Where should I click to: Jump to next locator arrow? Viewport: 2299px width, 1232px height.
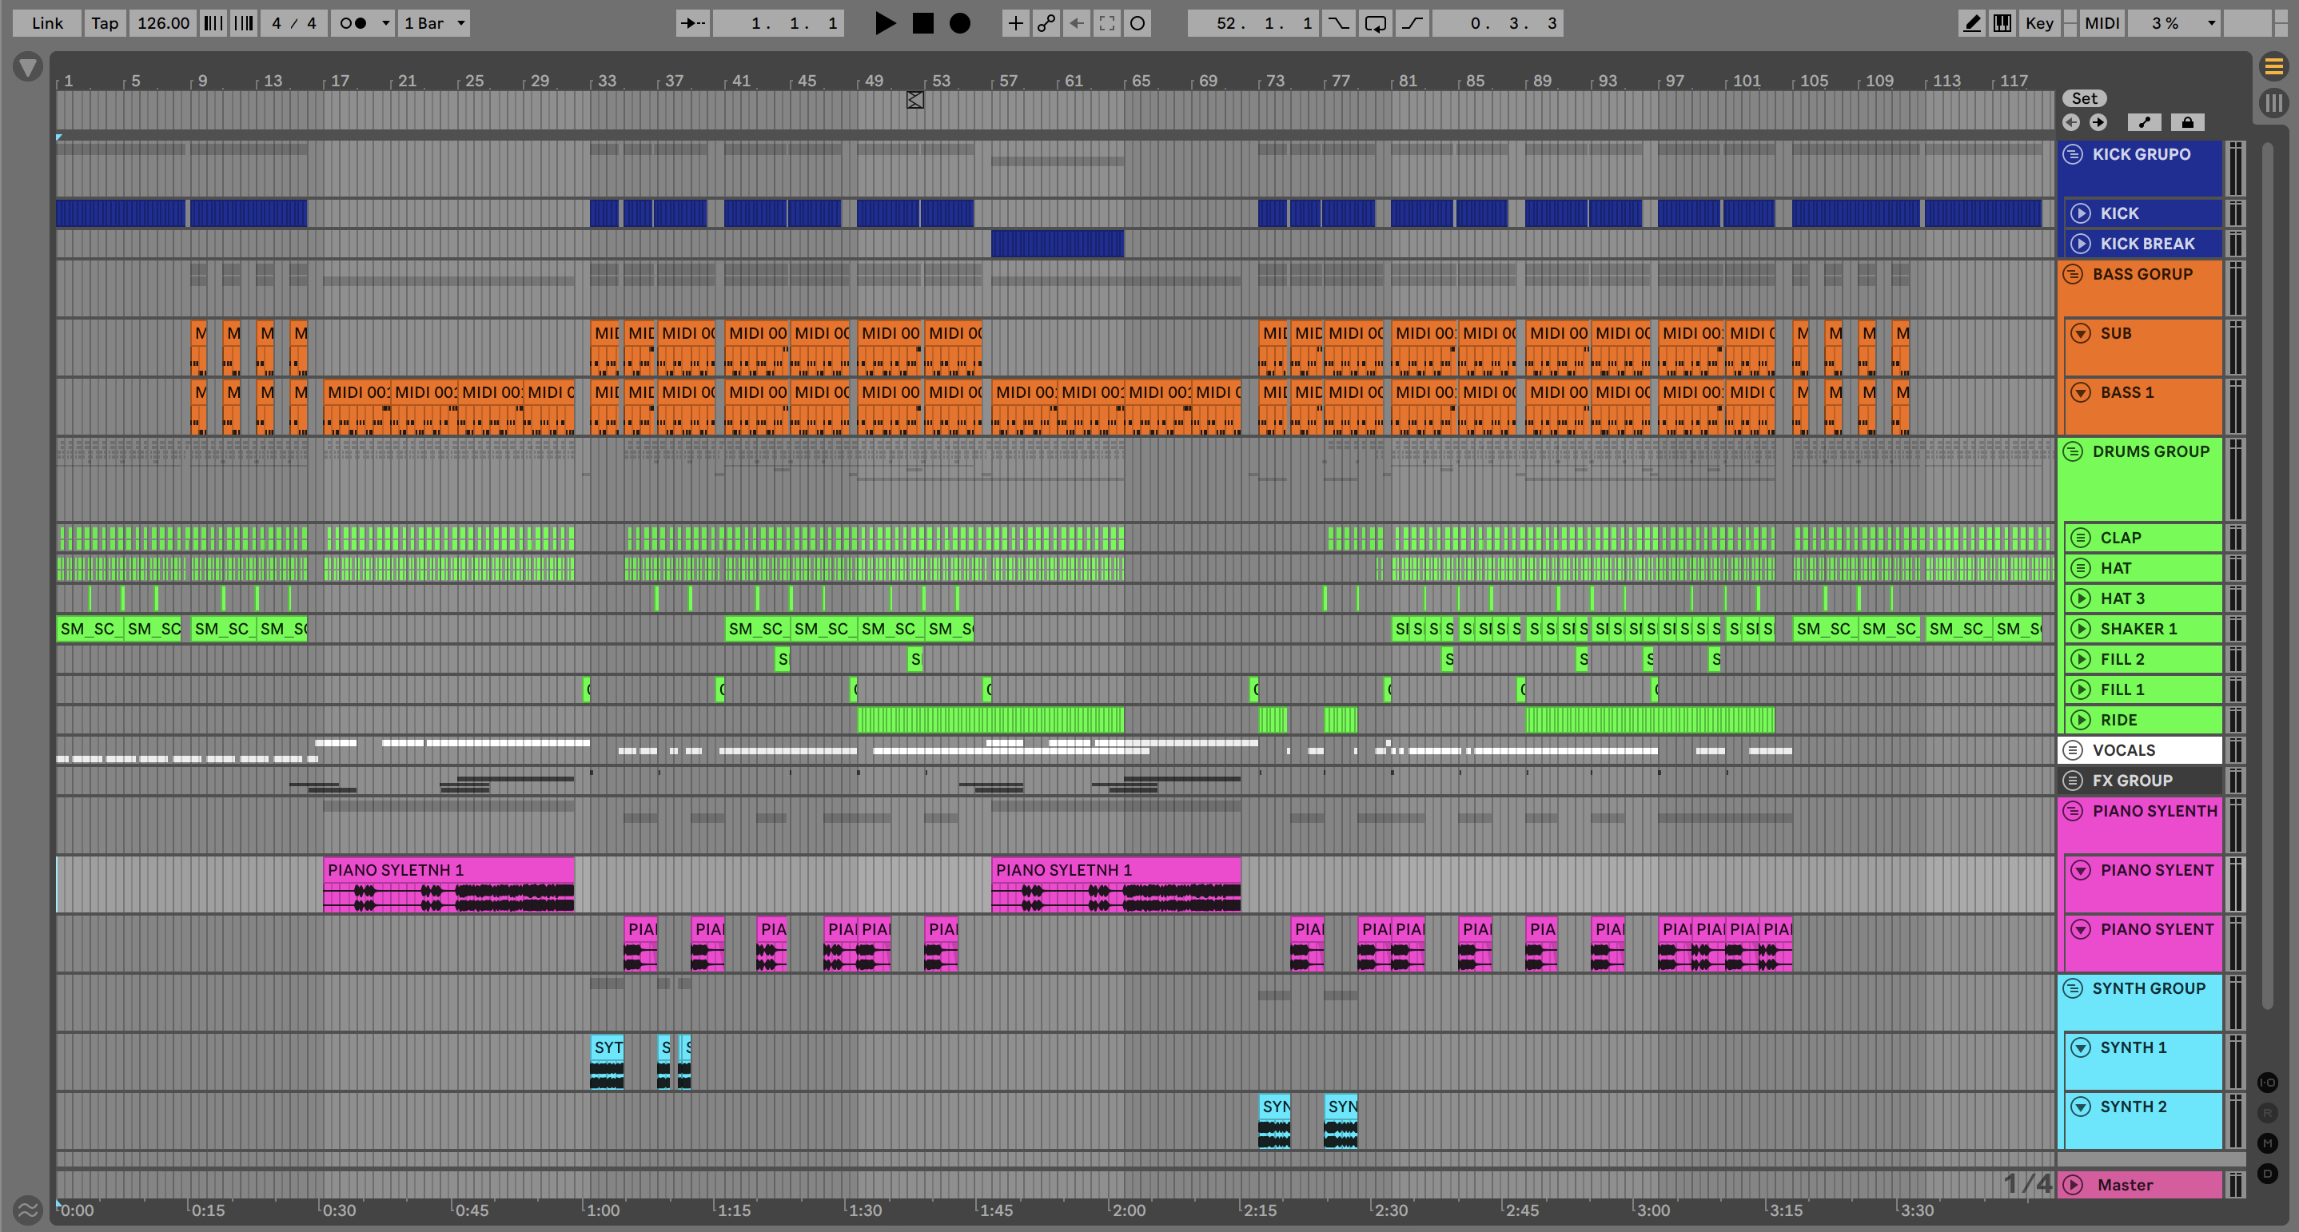point(2098,122)
